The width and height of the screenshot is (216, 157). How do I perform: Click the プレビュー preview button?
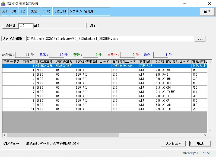pos(173,143)
